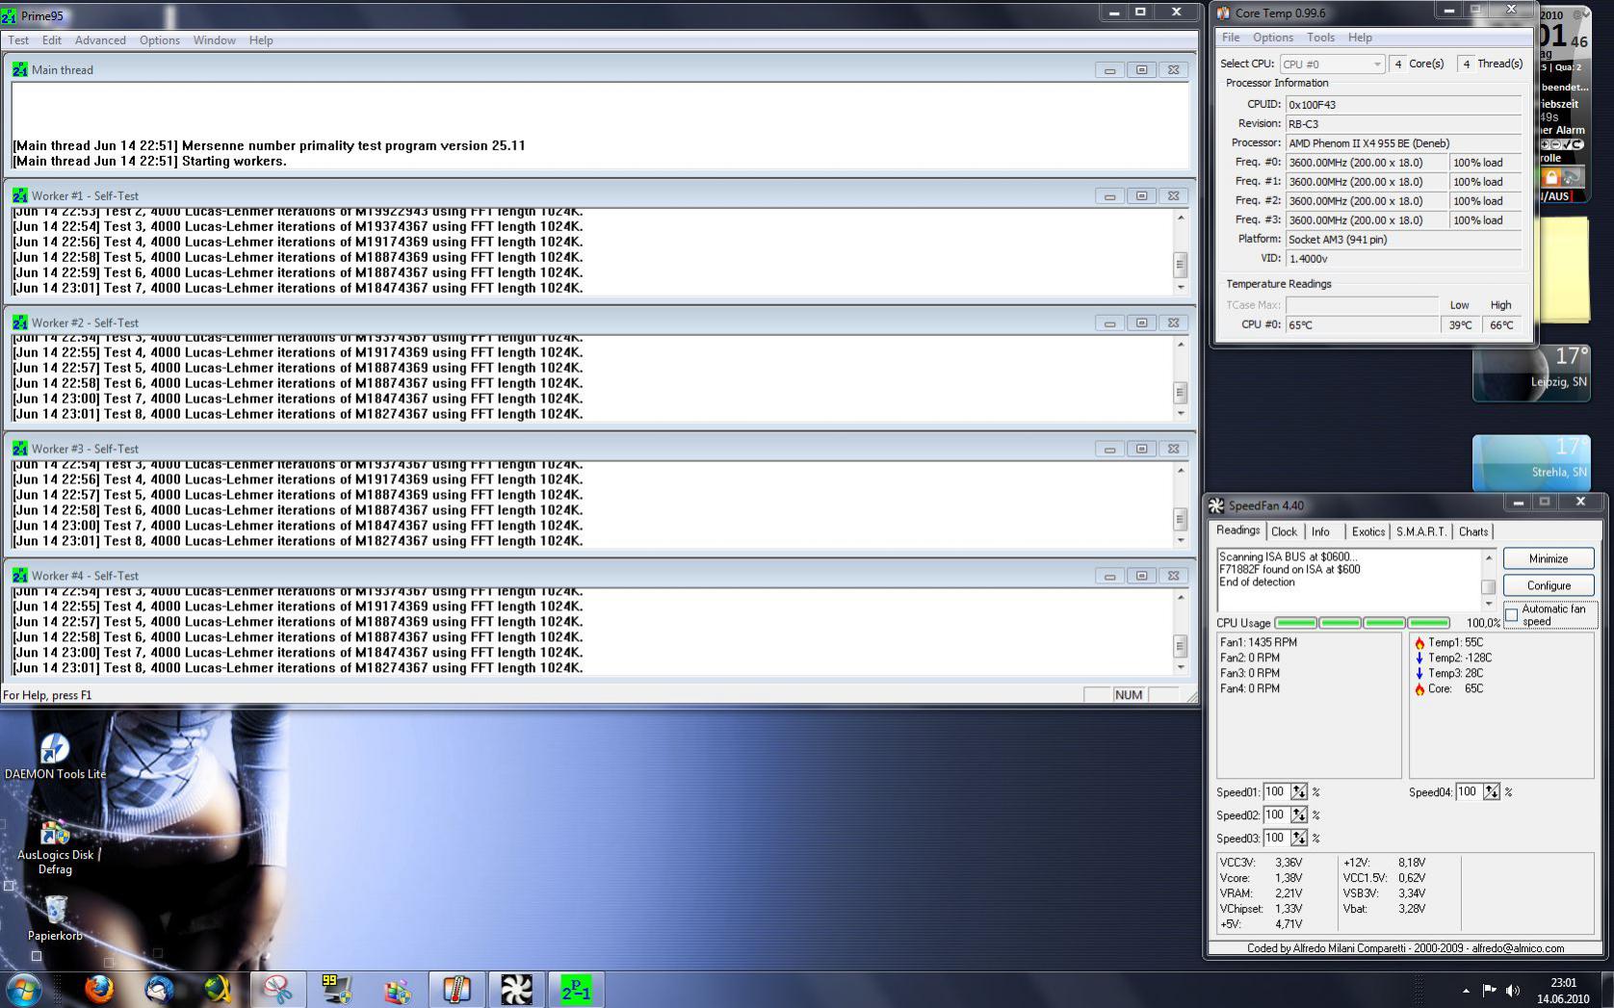Open AusLogics Disk Defrag desktop shortcut
Viewport: 1614px width, 1008px height.
[x=55, y=847]
